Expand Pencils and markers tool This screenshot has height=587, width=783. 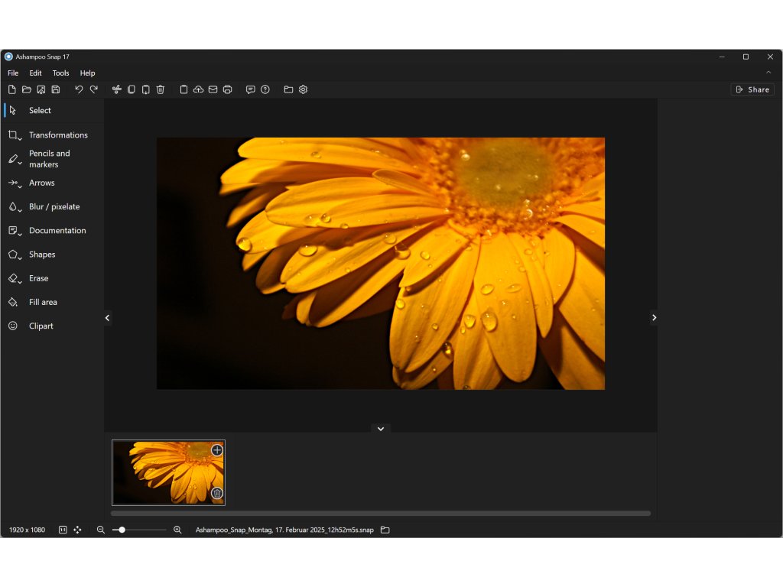[x=53, y=159]
